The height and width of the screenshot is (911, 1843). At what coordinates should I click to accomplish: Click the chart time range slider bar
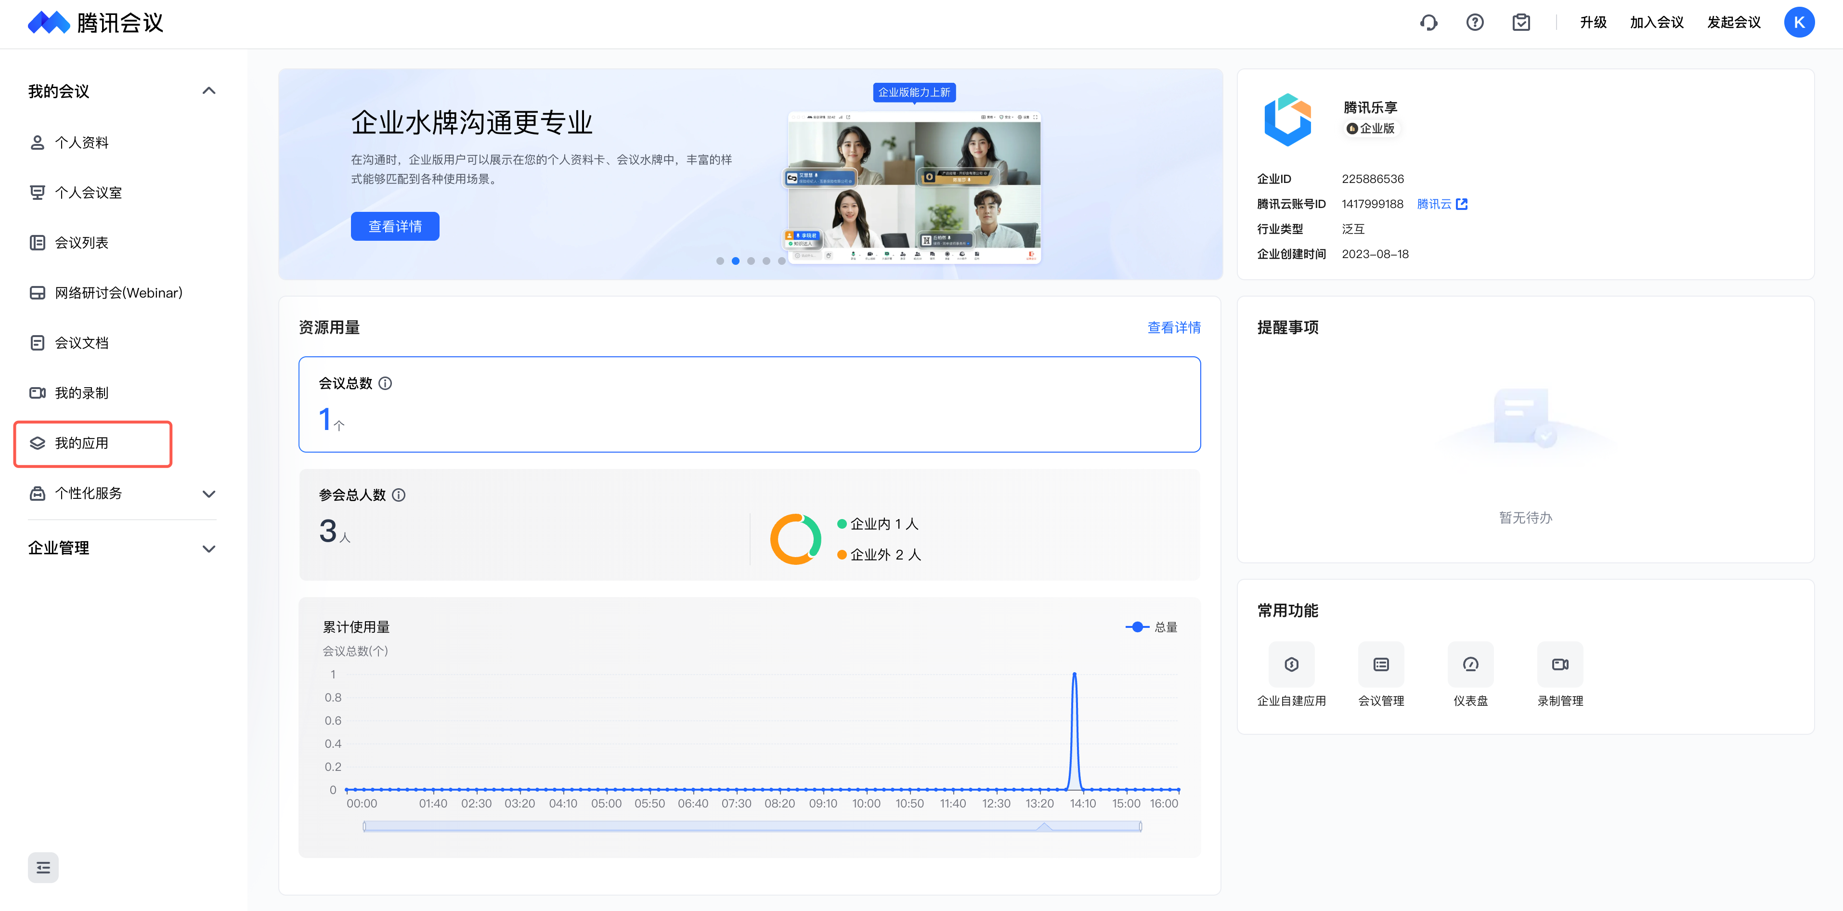pyautogui.click(x=752, y=827)
